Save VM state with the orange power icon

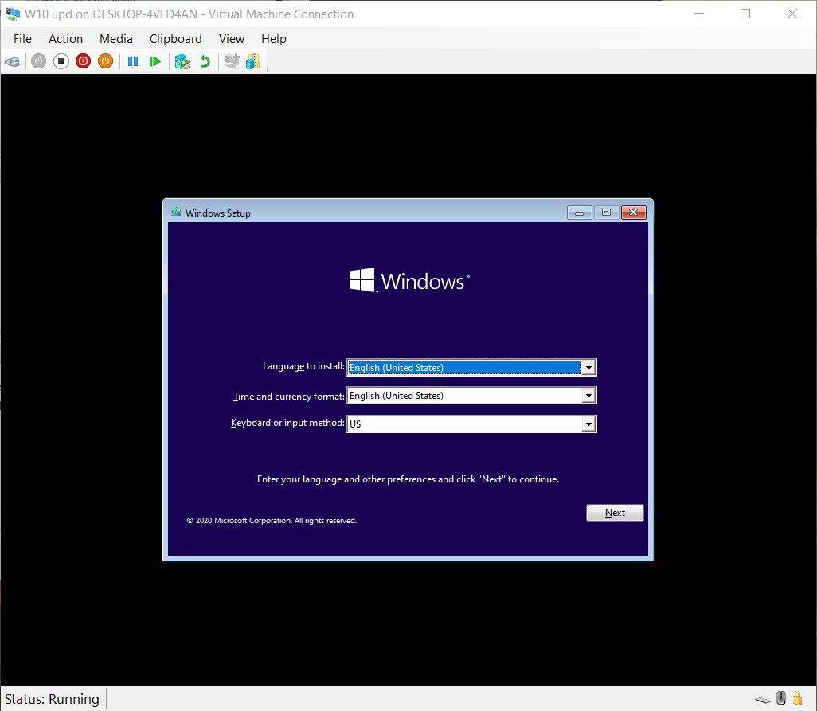pos(105,61)
